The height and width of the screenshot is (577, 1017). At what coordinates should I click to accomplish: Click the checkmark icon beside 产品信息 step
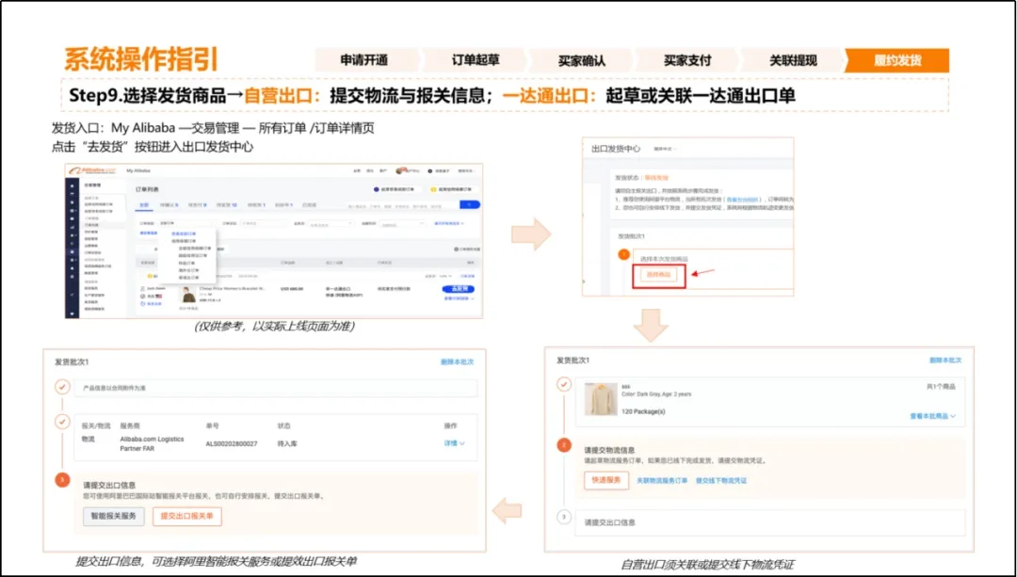pyautogui.click(x=61, y=386)
